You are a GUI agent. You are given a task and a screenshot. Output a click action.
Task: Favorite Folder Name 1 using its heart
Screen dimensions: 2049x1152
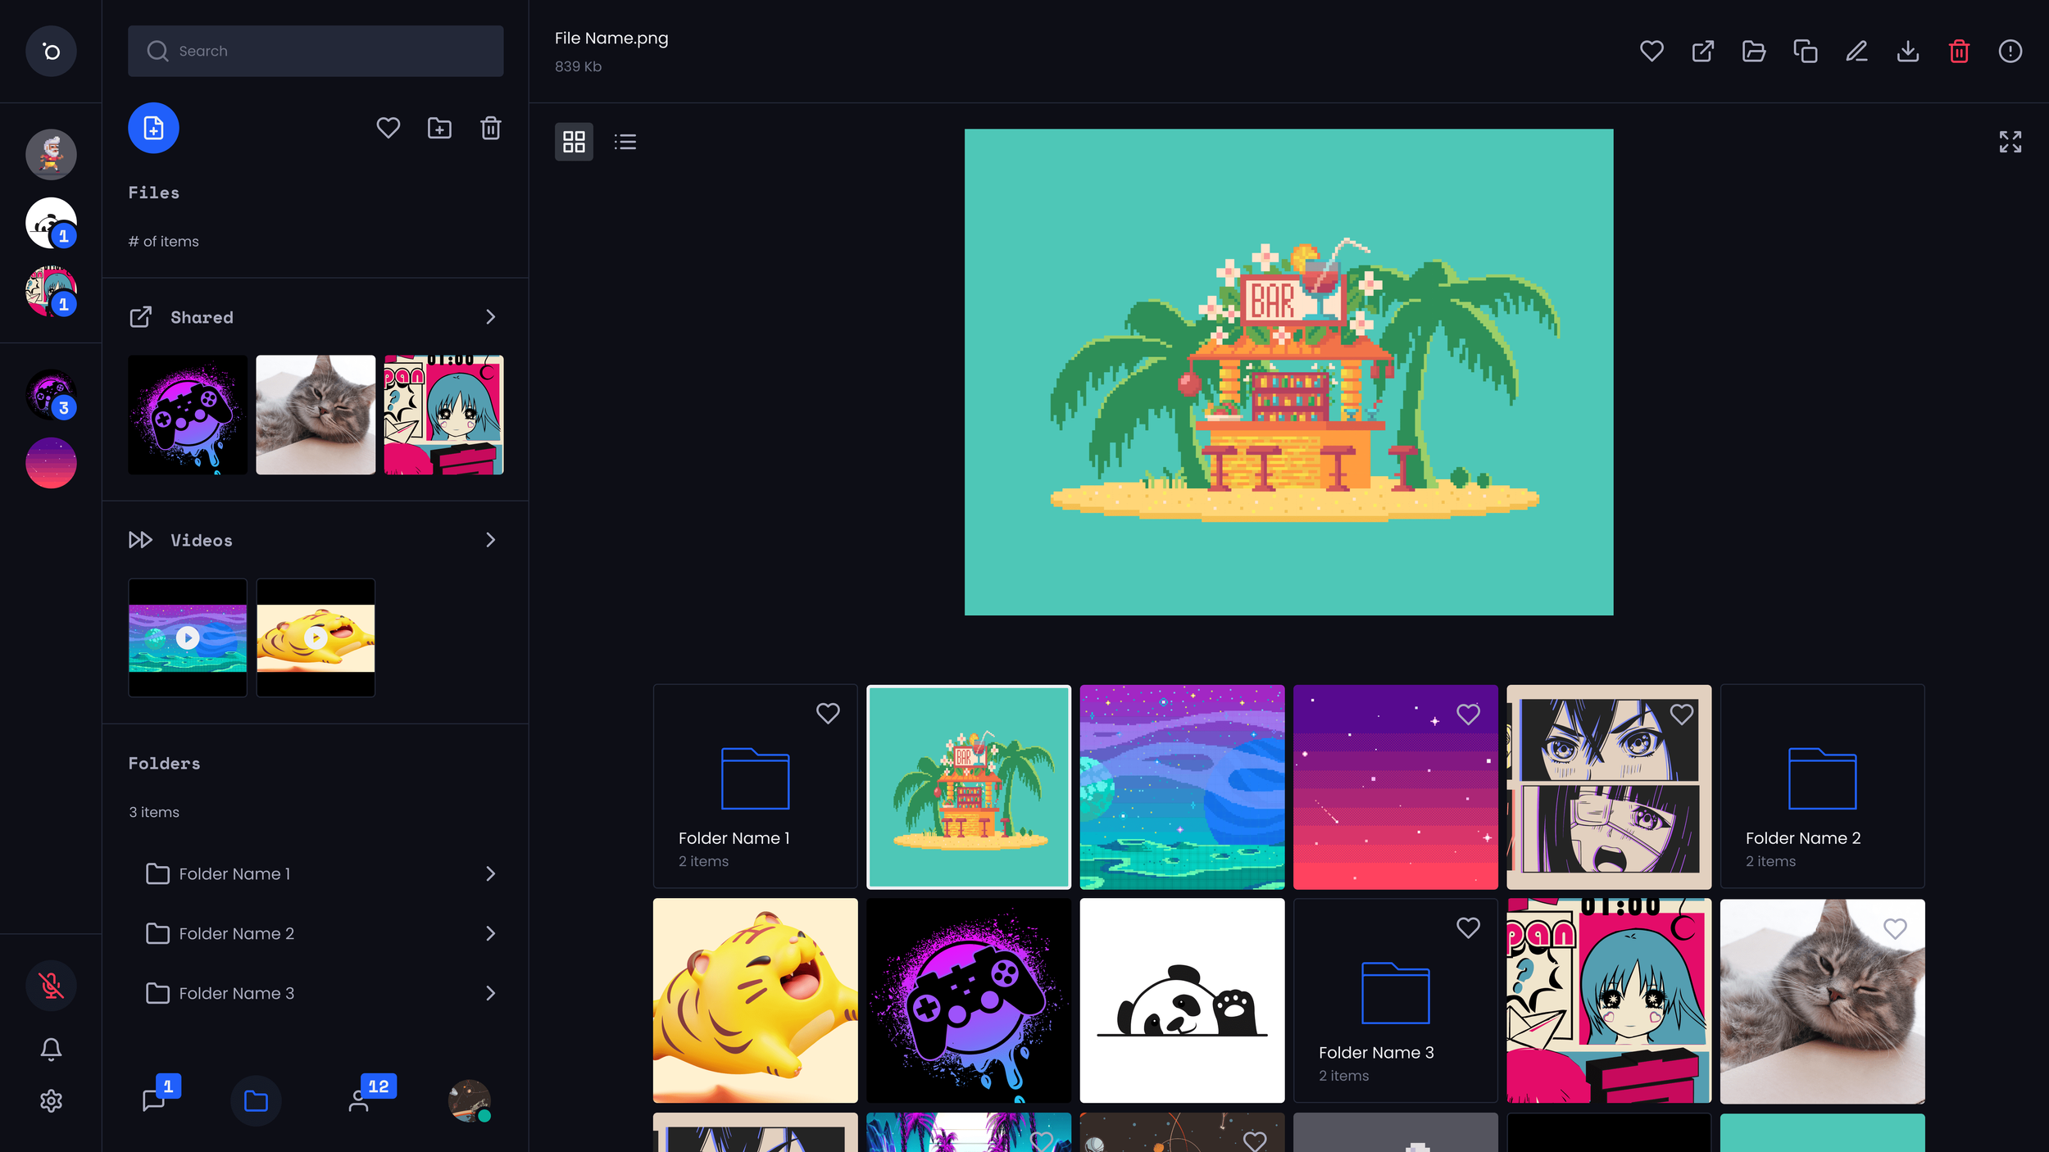(827, 714)
